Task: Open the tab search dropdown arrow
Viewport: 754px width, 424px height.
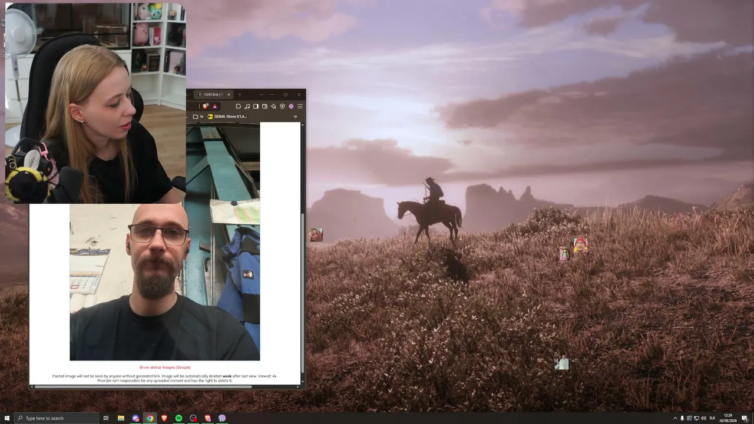Action: [262, 94]
